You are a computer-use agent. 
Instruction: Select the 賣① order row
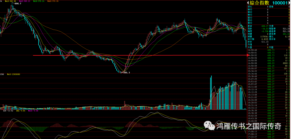coord(269,15)
